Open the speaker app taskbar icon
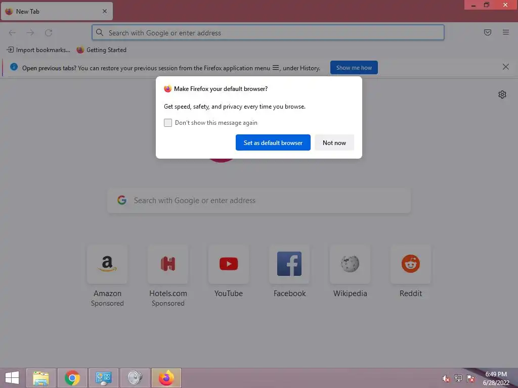Viewport: 518px width, 388px height. (x=135, y=378)
